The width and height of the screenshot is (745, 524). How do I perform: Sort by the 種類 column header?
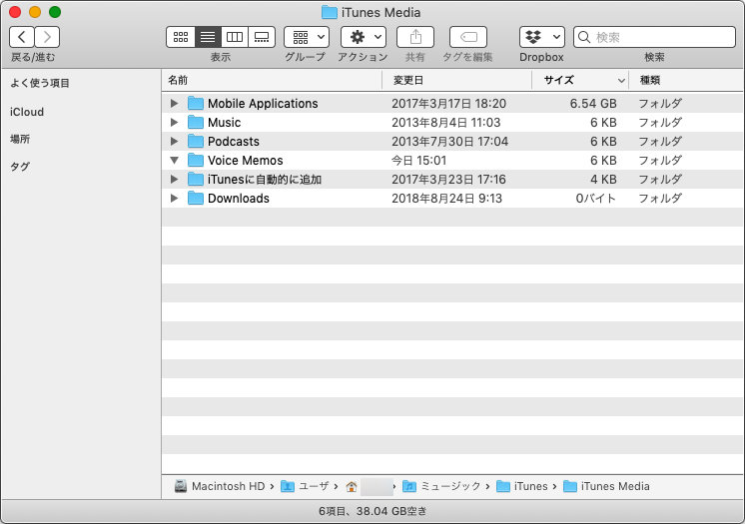point(686,80)
